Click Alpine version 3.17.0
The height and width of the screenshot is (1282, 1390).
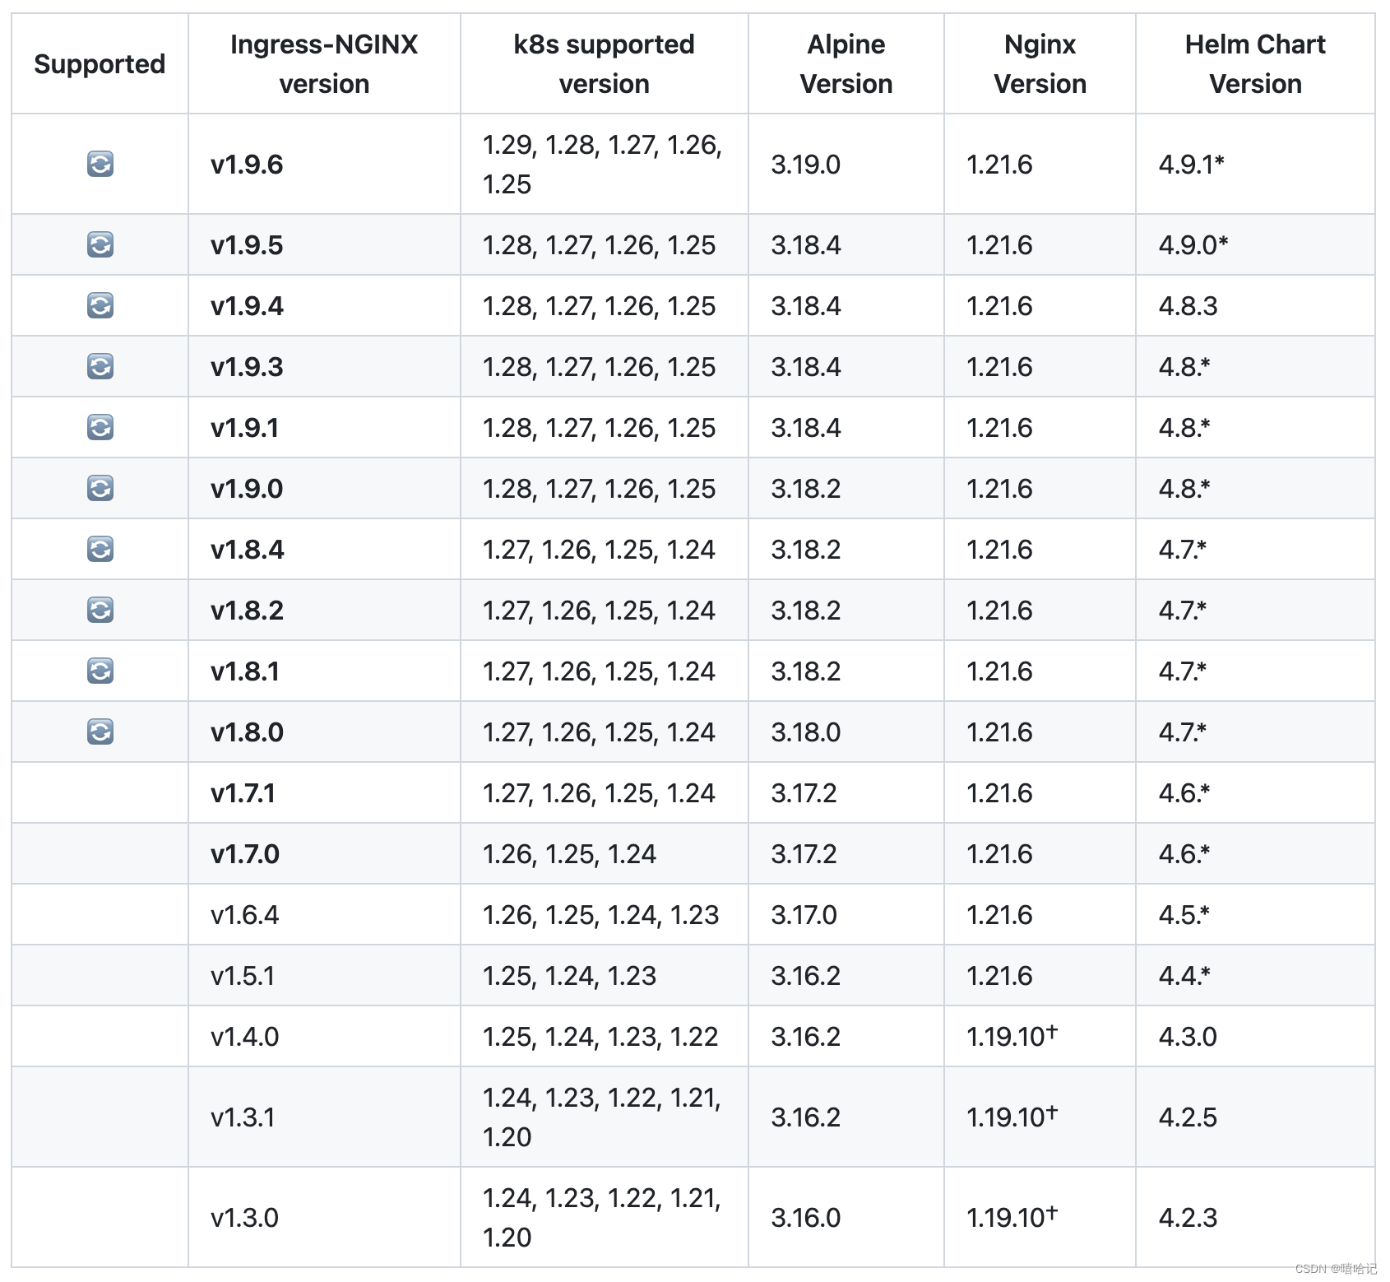pyautogui.click(x=804, y=915)
